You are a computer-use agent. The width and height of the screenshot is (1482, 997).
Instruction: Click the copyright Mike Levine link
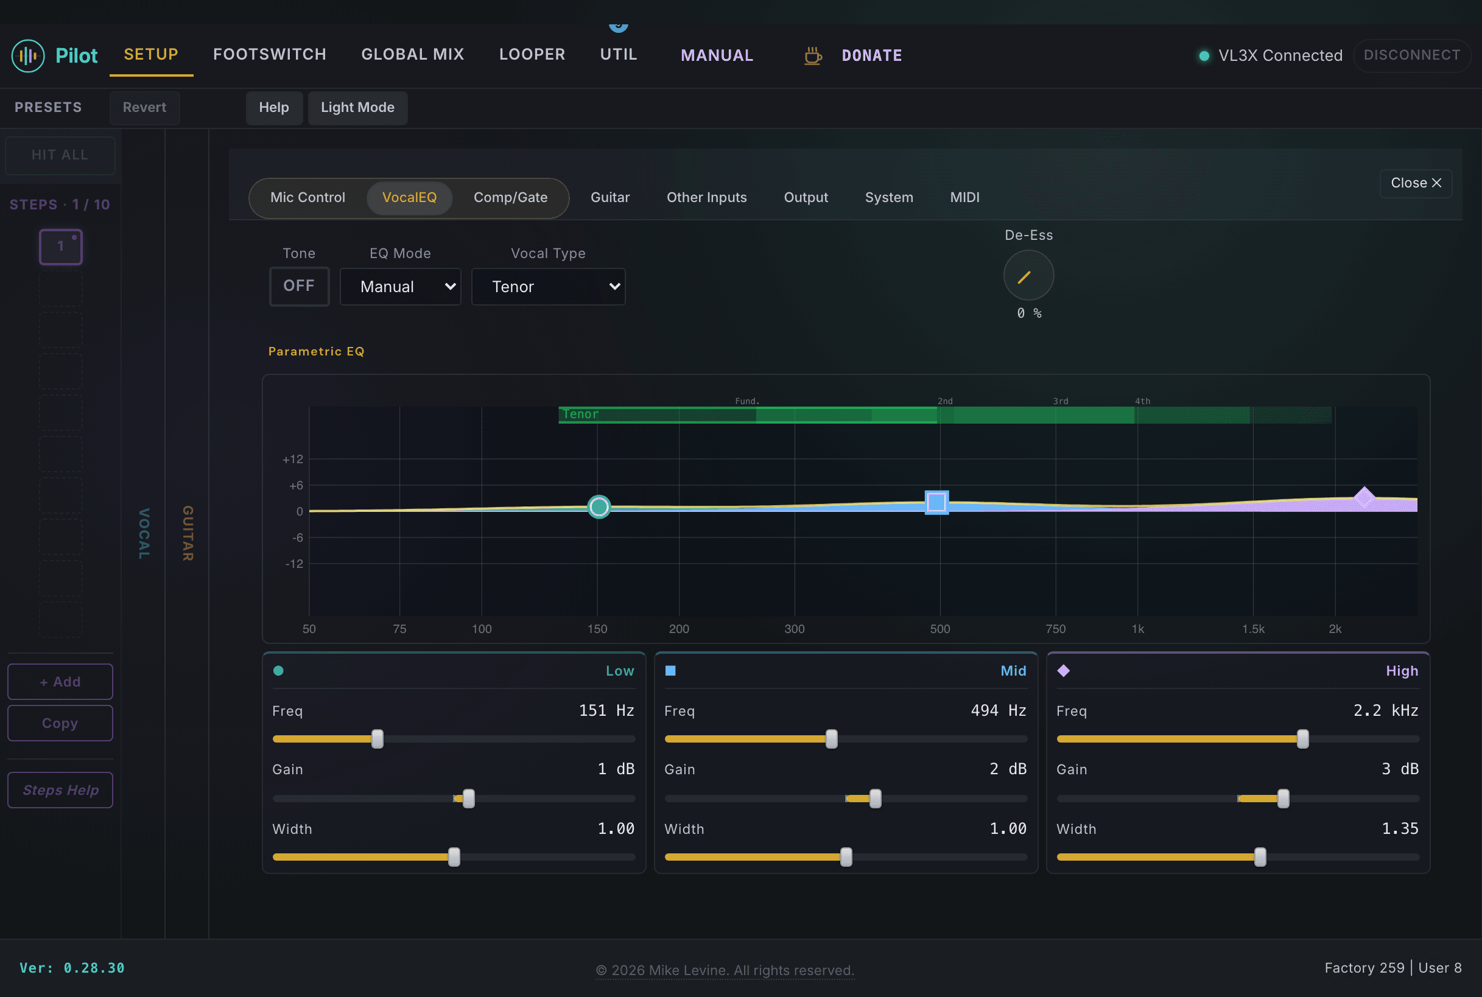pos(725,970)
